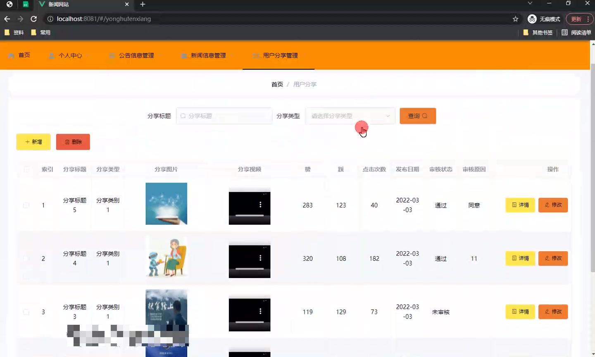Viewport: 595px width, 357px height.
Task: Open image thumbnail for 分享标题5
Action: click(x=166, y=204)
